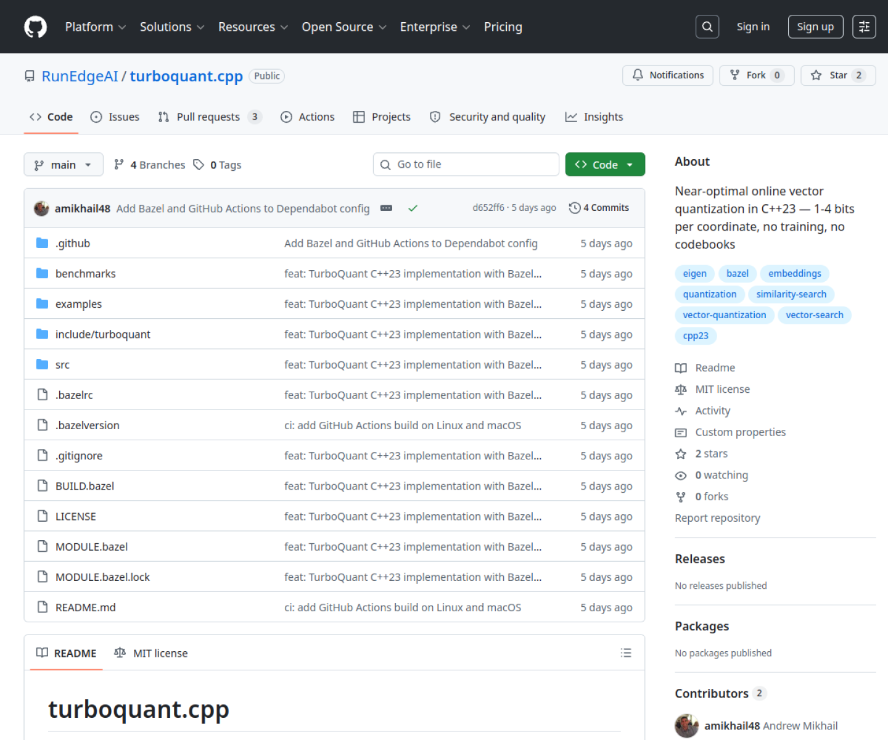Select the README tab

coord(67,653)
